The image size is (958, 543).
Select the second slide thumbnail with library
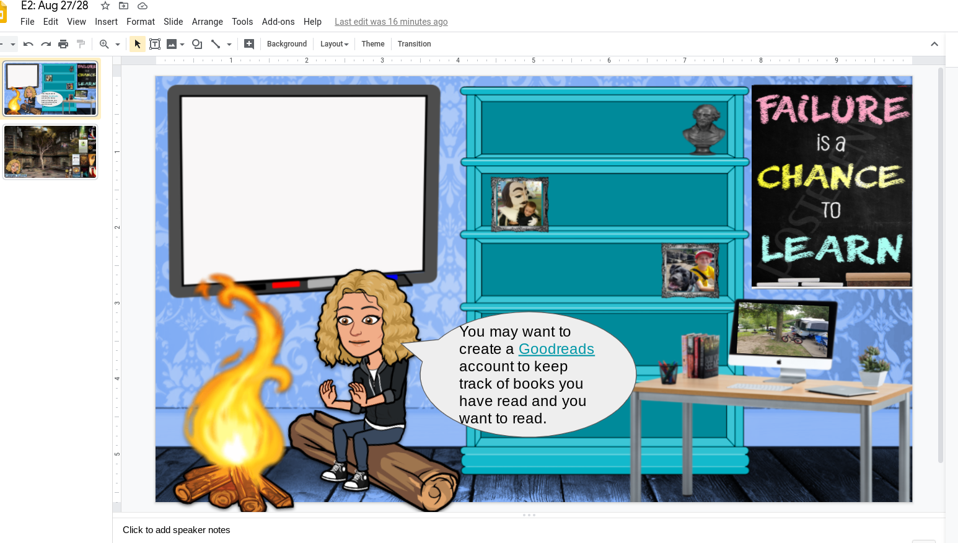[51, 152]
